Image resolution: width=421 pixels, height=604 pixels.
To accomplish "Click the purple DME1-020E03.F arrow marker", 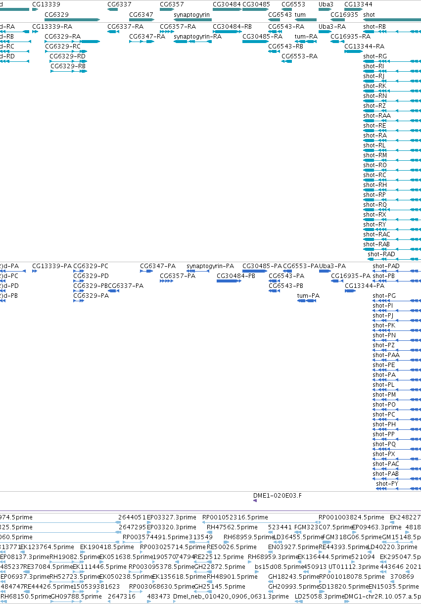I will point(255,501).
